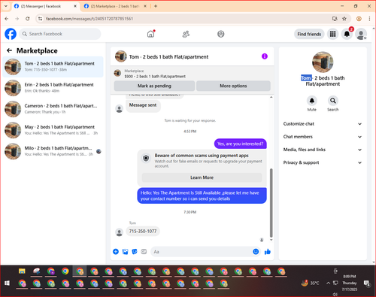
Task: Open May's conversation in the list
Action: (53, 130)
